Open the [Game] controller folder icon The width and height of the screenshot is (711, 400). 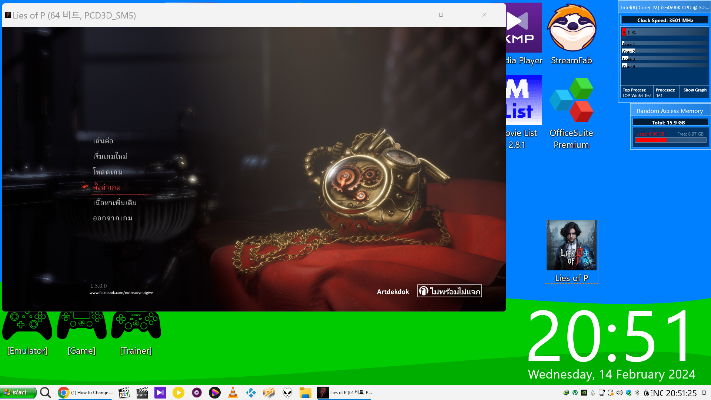click(81, 333)
